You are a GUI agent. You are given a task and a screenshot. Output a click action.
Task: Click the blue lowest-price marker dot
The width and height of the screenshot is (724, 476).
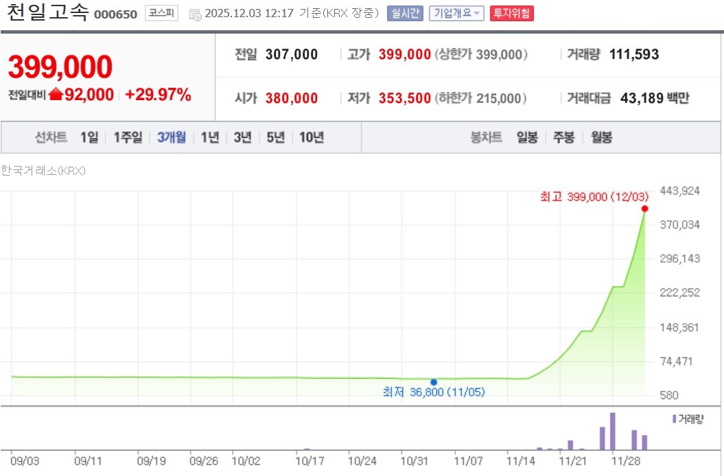point(433,382)
